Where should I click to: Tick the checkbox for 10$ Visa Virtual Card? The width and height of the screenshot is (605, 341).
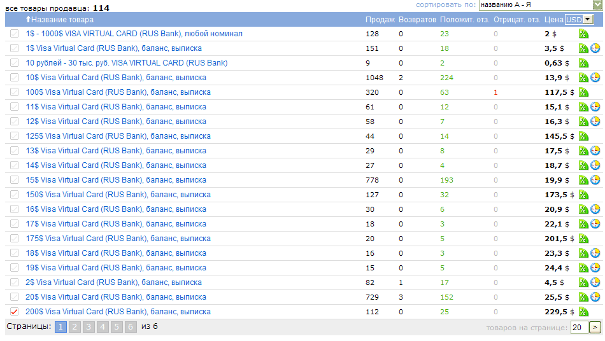[x=15, y=78]
